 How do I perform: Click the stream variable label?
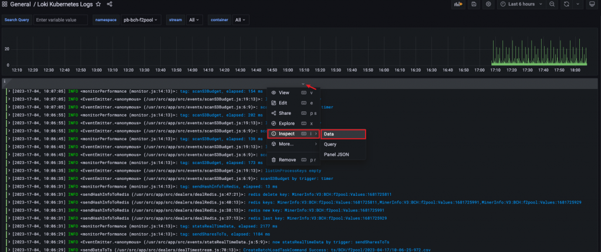(x=175, y=20)
